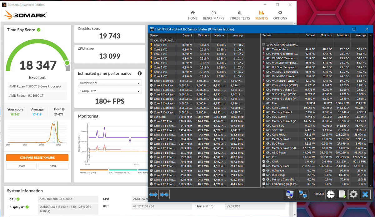Select the GPU Core Current row
This screenshot has width=375, height=217.
coord(314,108)
